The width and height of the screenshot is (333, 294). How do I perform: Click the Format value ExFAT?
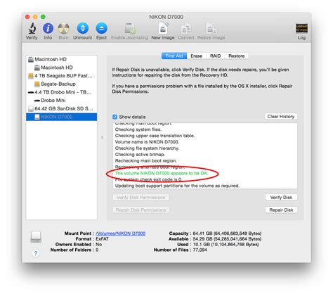click(x=102, y=239)
